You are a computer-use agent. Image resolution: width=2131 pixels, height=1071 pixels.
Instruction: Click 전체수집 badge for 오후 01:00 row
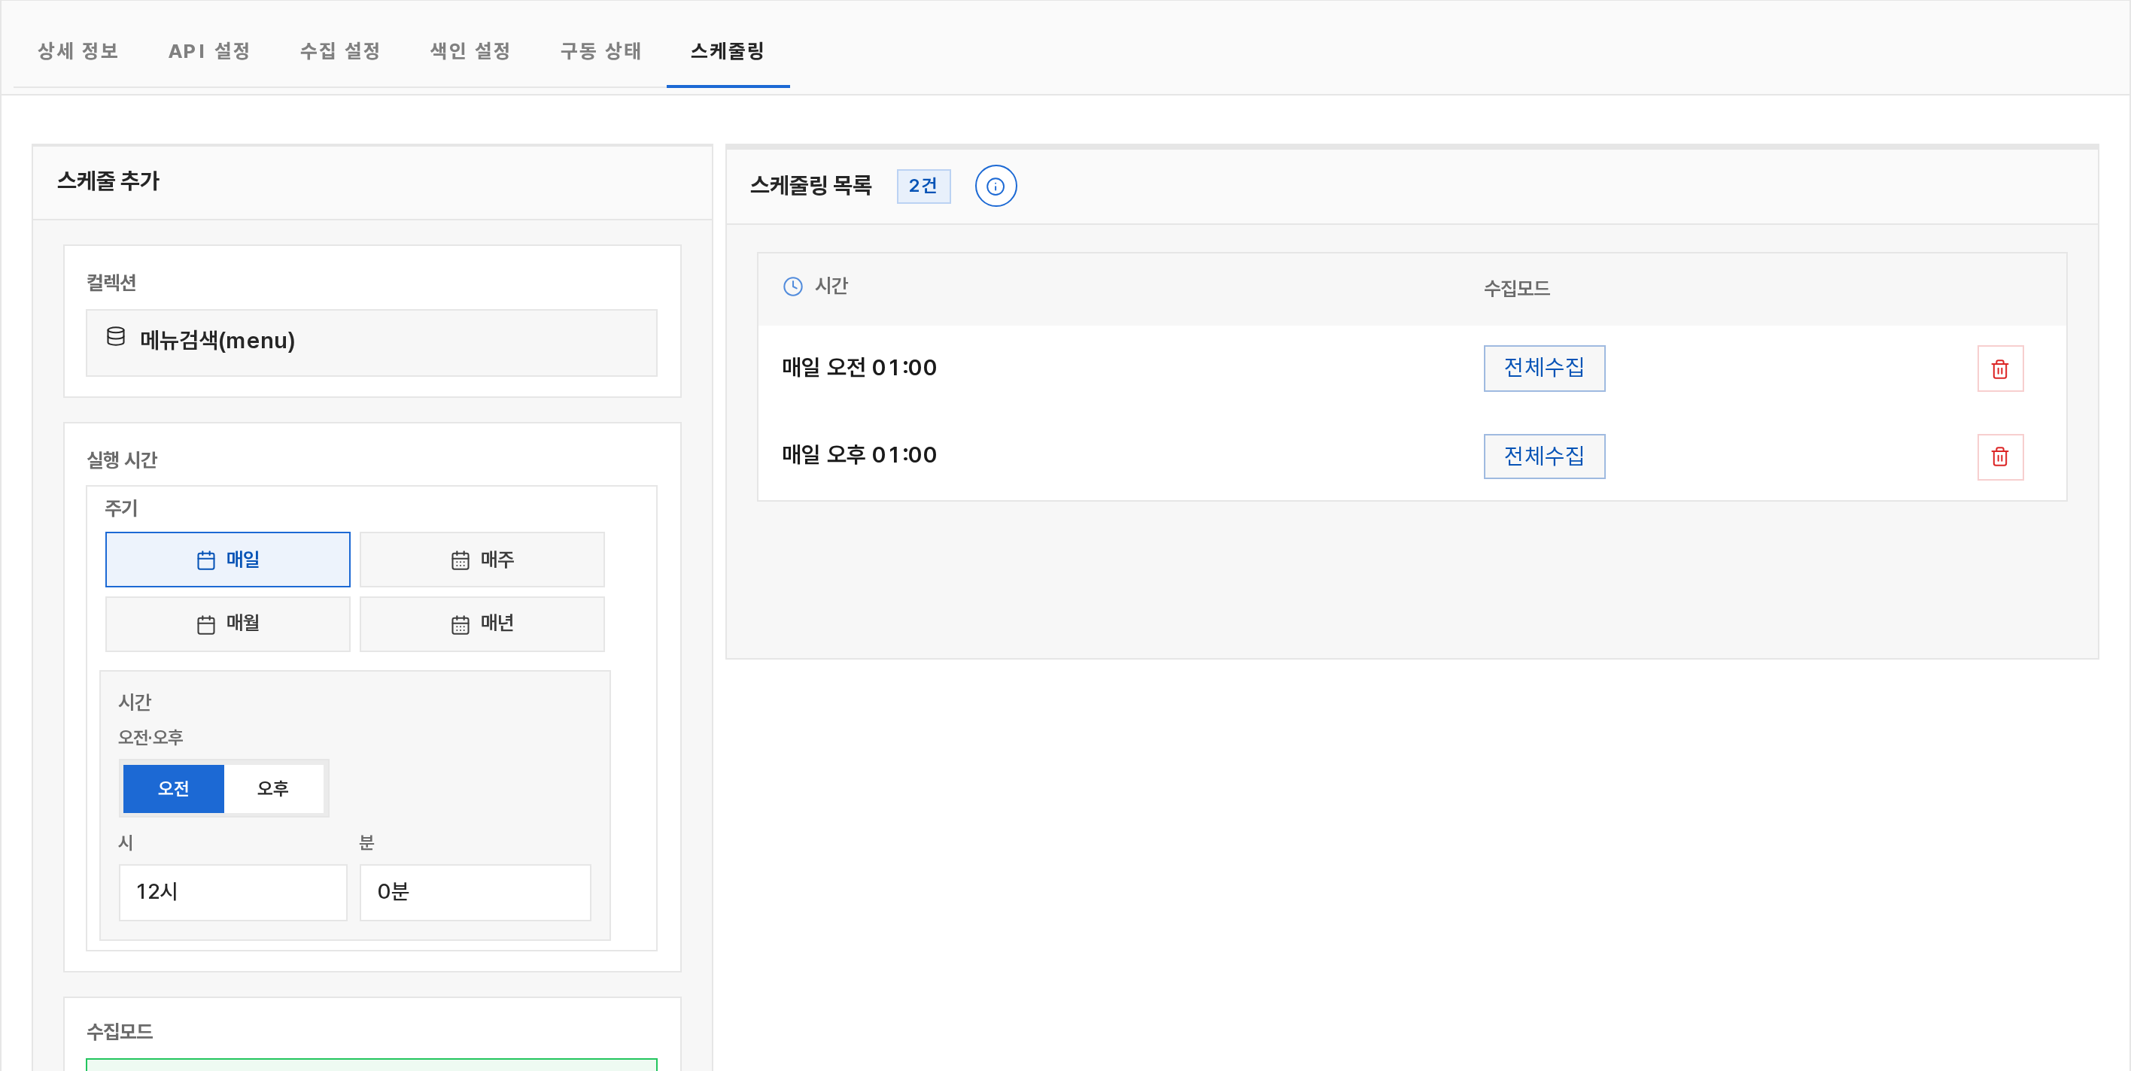[x=1545, y=457]
